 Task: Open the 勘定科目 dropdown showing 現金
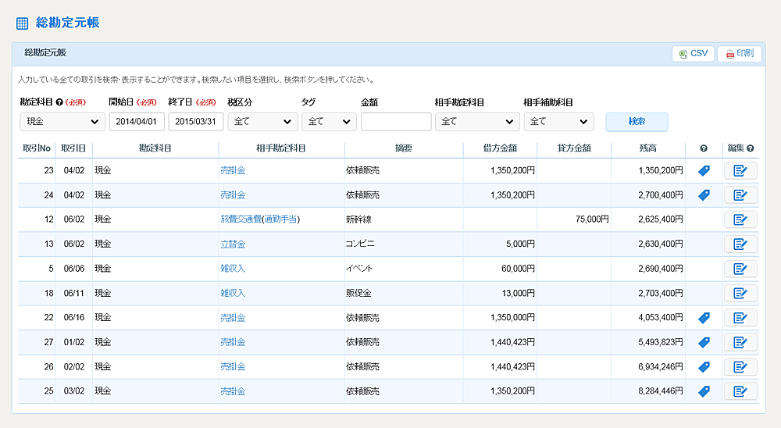62,122
